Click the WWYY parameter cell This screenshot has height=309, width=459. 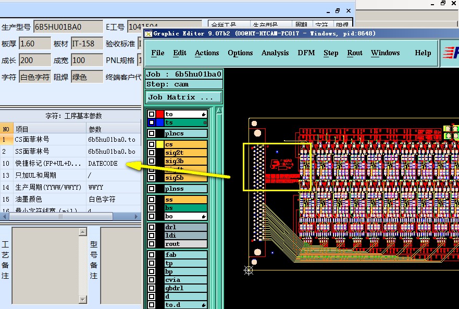pyautogui.click(x=114, y=188)
